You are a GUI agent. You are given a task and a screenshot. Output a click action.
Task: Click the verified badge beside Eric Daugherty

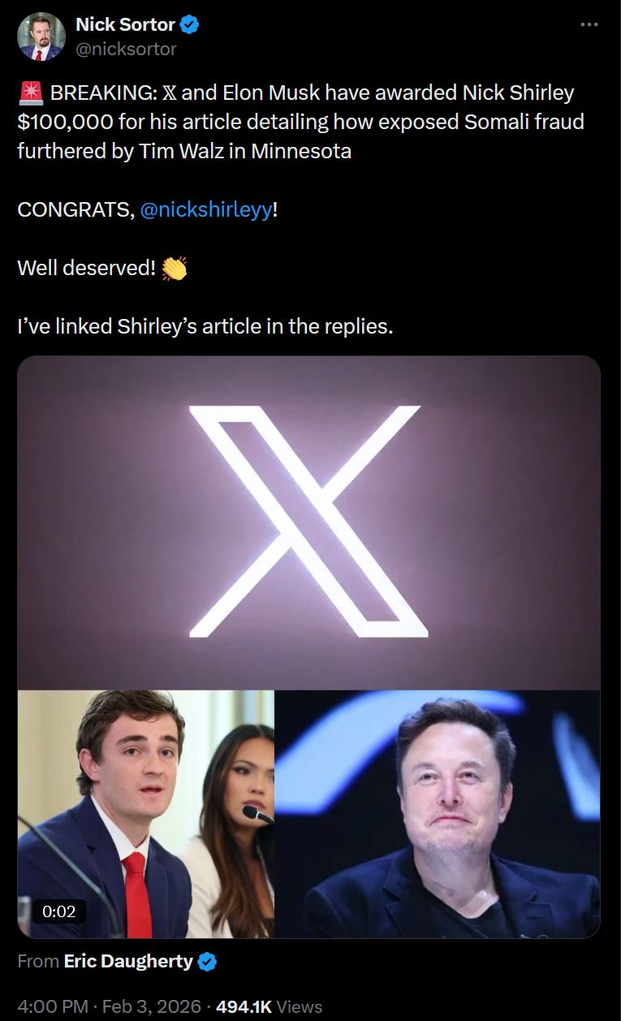(x=208, y=963)
